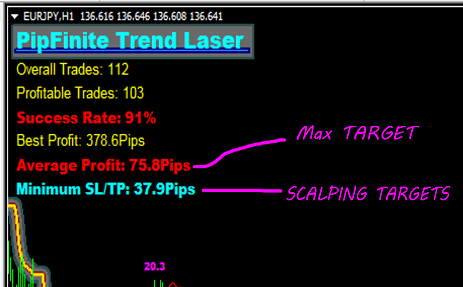
Task: Click 'Average Profit: 75.8Pips' text
Action: coord(104,166)
